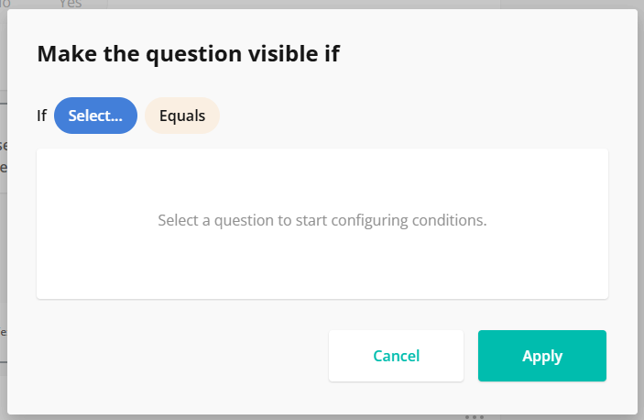644x420 pixels.
Task: Click the 'If' label before Select...
Action: [x=42, y=116]
